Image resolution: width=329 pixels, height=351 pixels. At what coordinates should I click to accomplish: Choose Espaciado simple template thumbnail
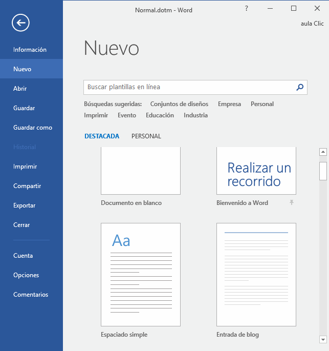pos(141,275)
